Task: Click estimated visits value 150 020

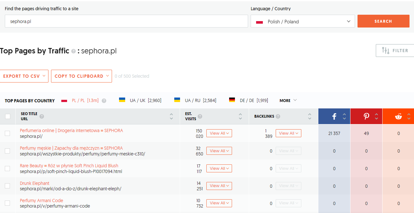Action: click(199, 133)
